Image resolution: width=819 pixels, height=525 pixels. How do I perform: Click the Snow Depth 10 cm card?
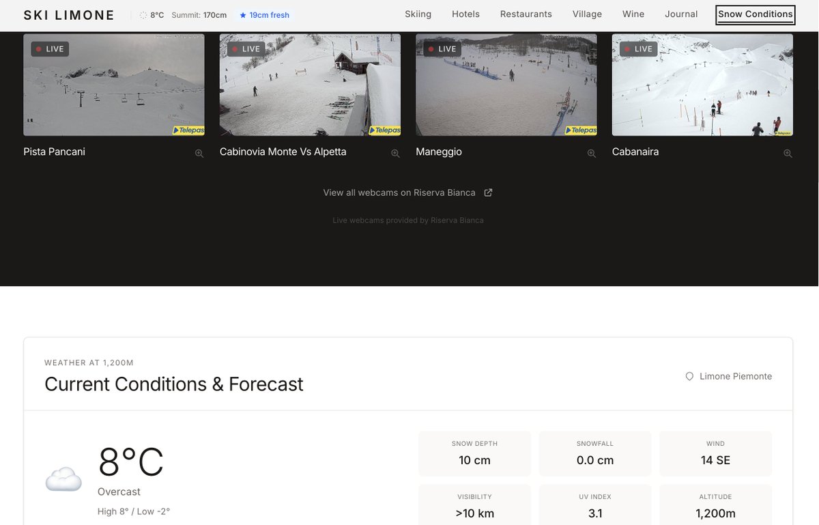[474, 453]
